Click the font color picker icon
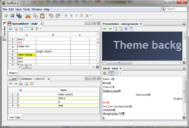189x128 pixels. pyautogui.click(x=81, y=16)
